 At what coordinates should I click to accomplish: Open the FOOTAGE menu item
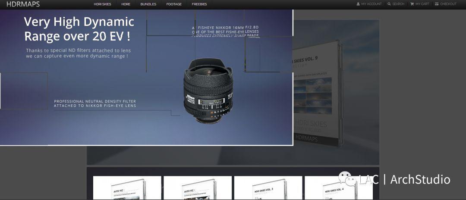174,4
